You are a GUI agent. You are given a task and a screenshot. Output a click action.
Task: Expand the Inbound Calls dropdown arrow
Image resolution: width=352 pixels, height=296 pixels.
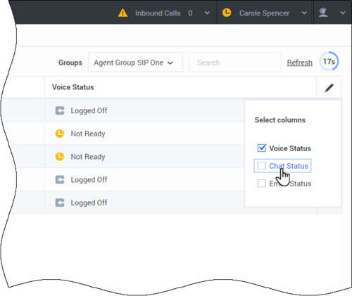click(x=207, y=13)
